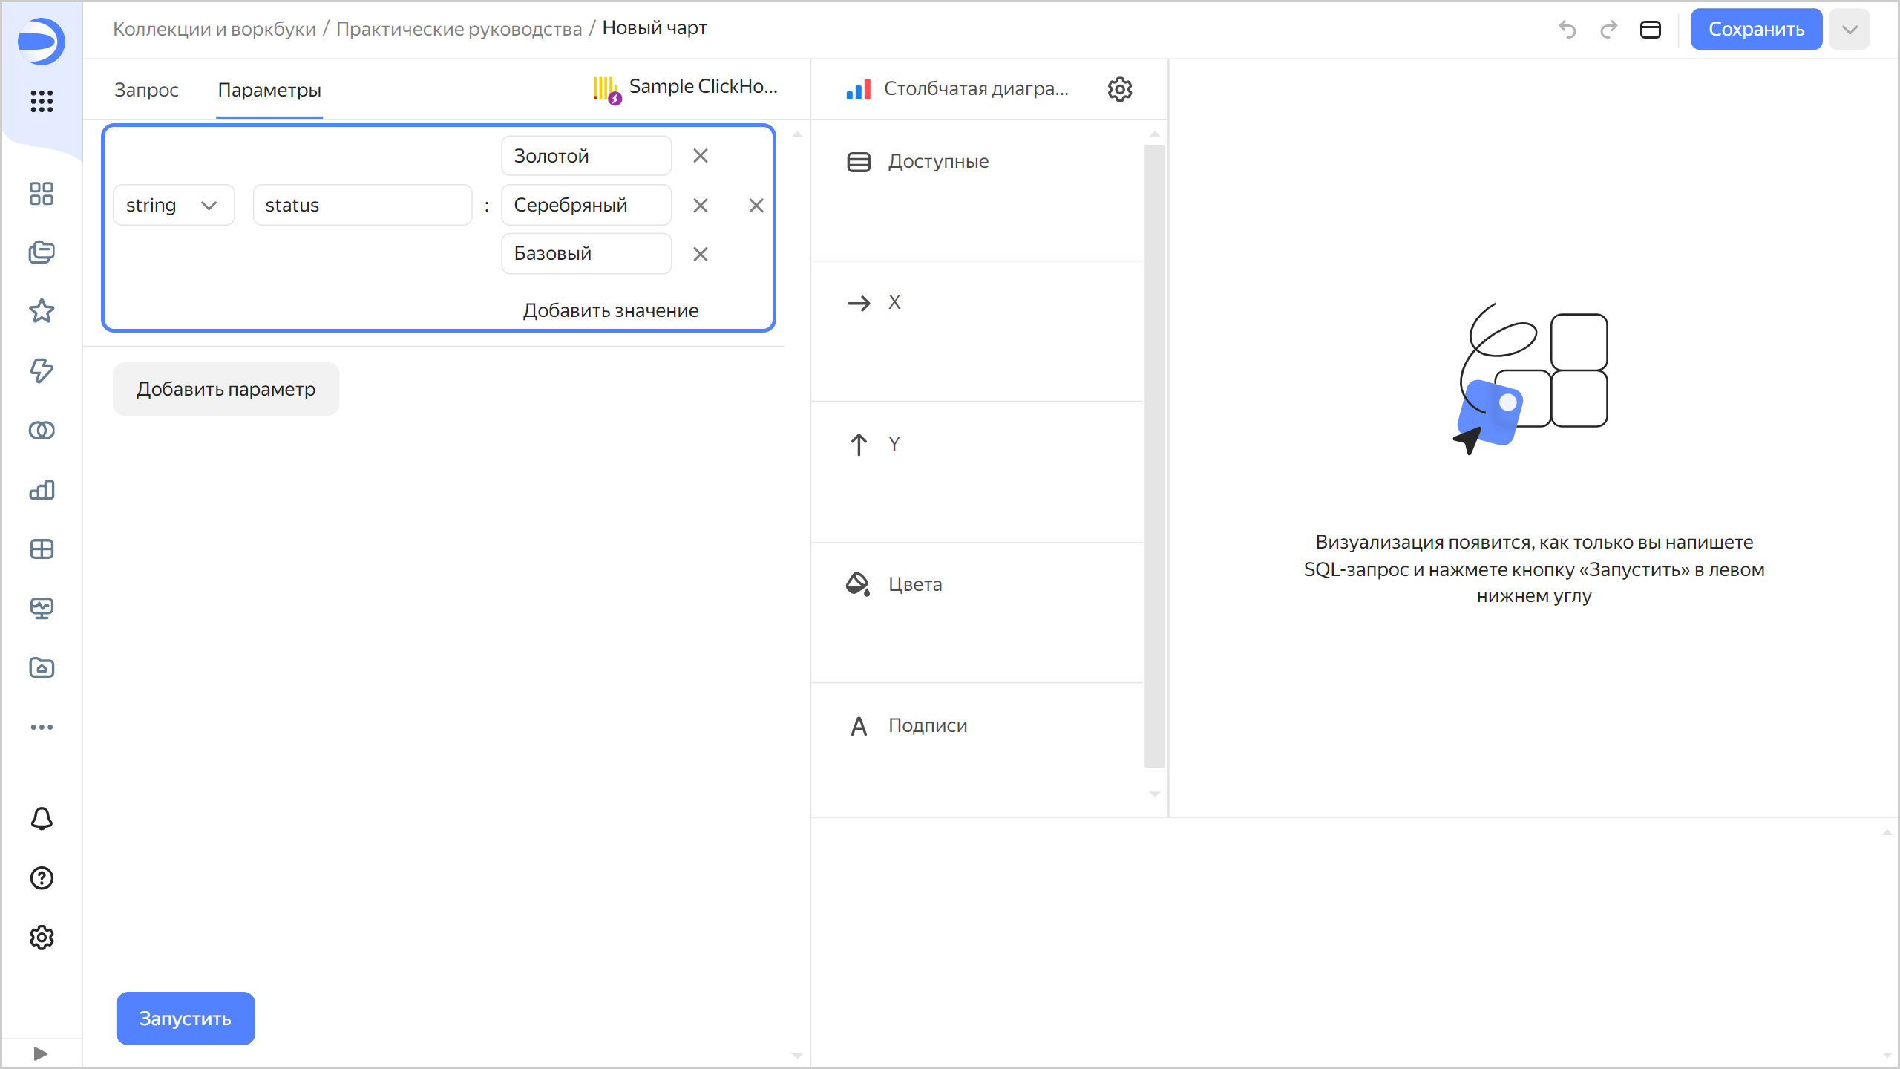Image resolution: width=1900 pixels, height=1069 pixels.
Task: Open the help question mark icon
Action: [x=42, y=878]
